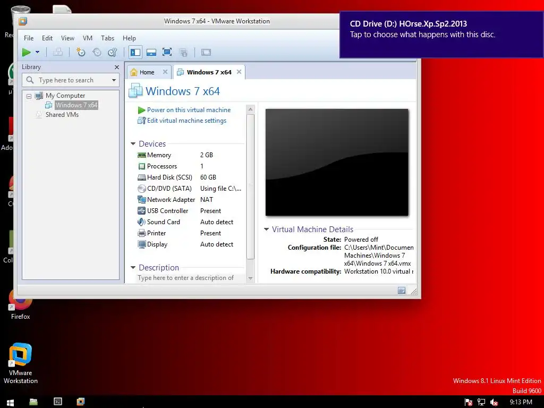Click the Full Screen mode toolbar icon
The height and width of the screenshot is (408, 544).
point(167,53)
